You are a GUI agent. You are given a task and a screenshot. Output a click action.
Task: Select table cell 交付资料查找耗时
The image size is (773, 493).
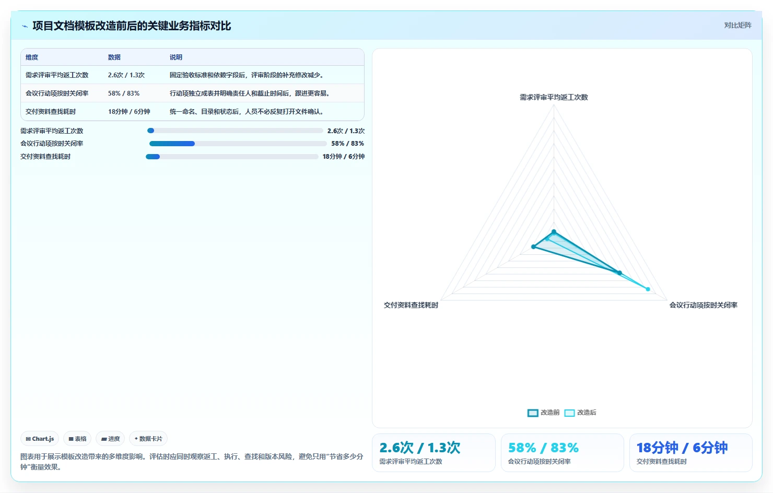pyautogui.click(x=51, y=112)
